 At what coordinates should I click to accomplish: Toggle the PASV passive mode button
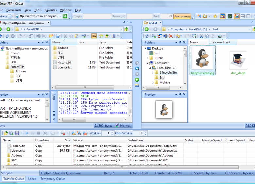tap(94, 36)
